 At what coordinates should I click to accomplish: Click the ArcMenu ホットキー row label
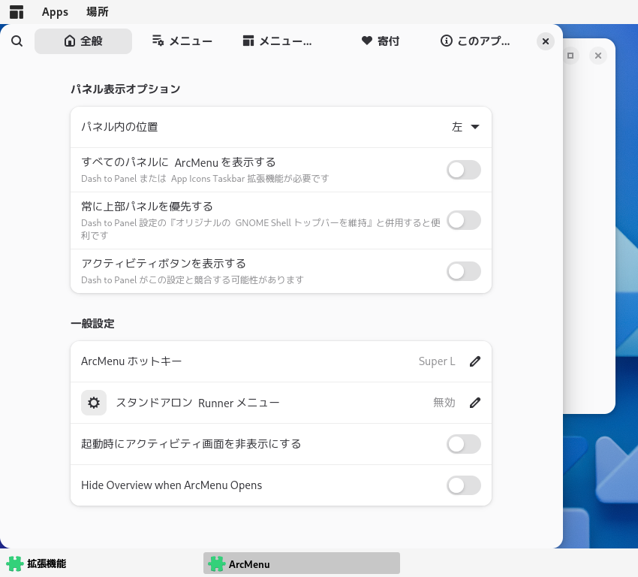[131, 361]
